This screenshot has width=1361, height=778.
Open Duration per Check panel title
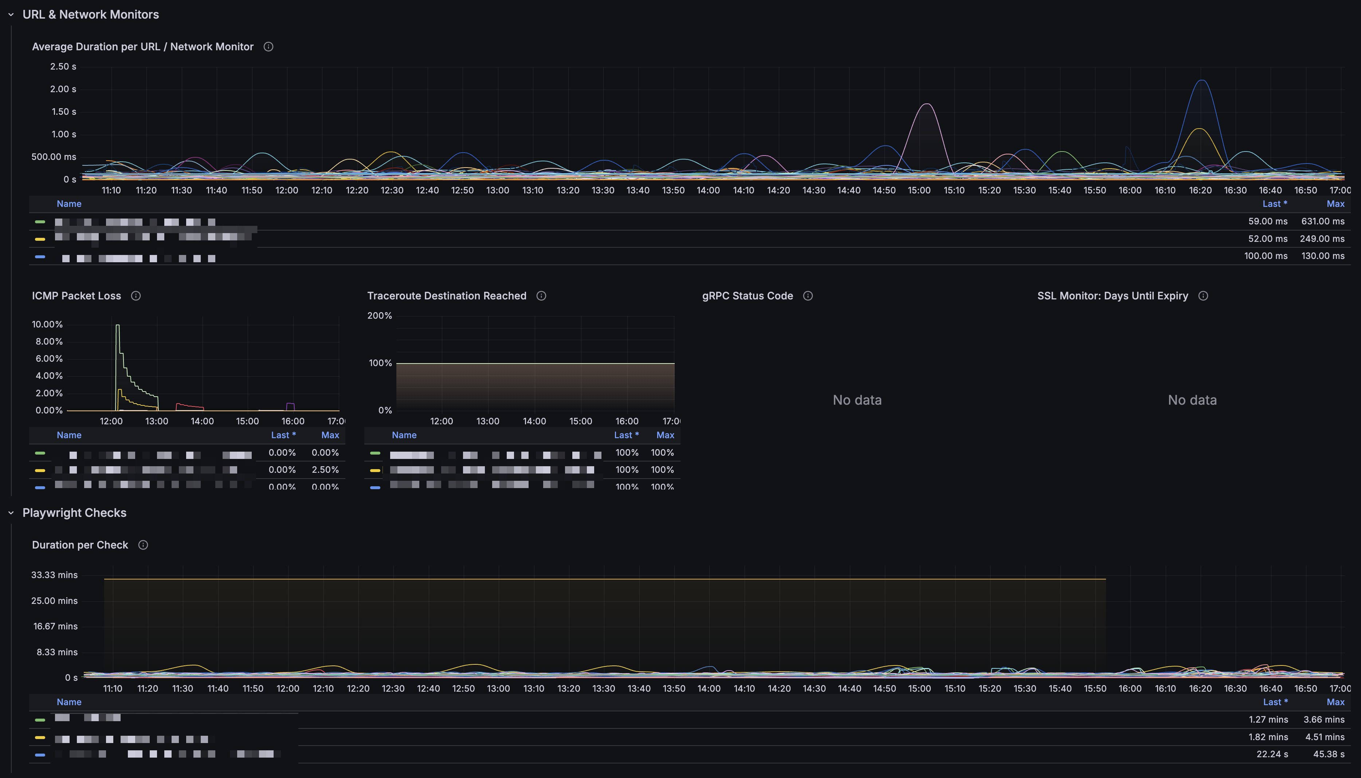coord(80,545)
